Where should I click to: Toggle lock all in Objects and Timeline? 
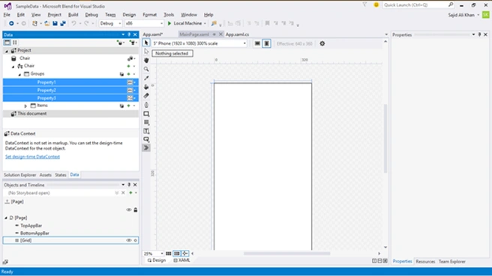coord(136,209)
